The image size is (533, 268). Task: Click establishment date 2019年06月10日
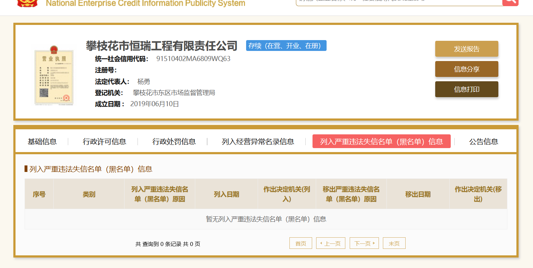(x=154, y=104)
